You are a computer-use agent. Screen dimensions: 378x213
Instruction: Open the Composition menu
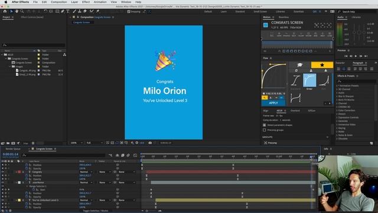59,2
